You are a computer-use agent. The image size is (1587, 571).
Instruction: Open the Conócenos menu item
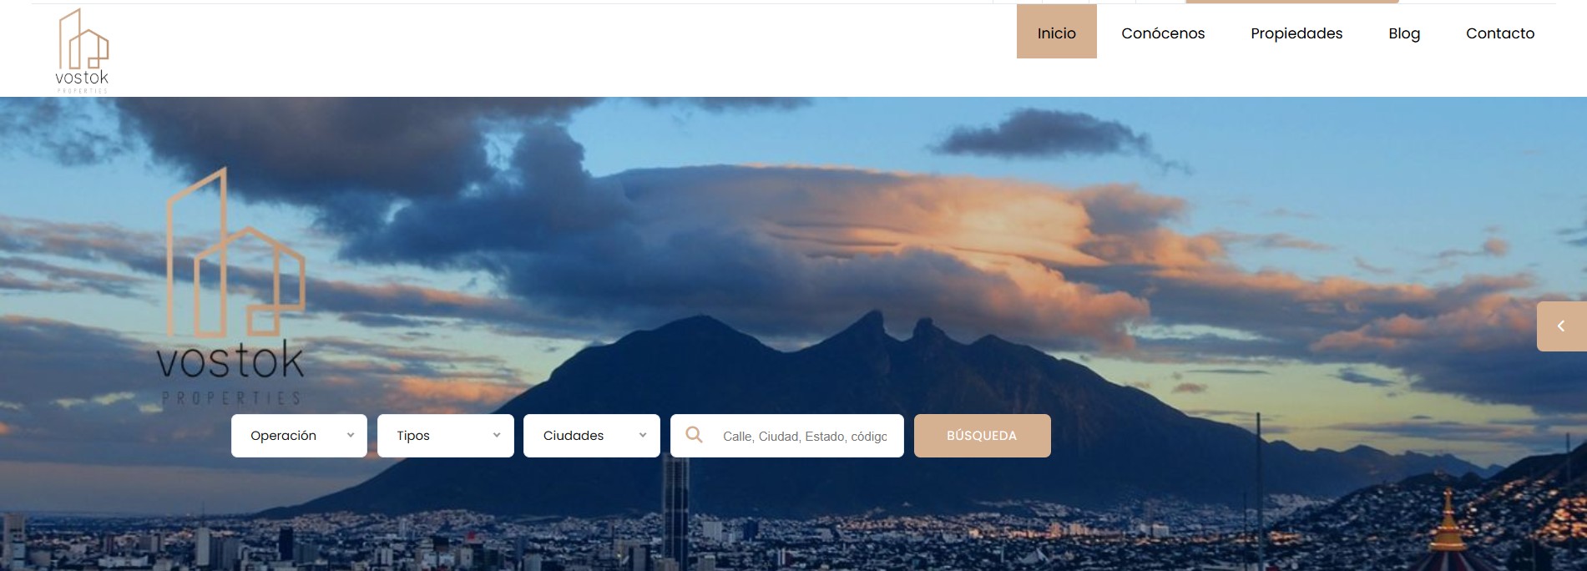pyautogui.click(x=1163, y=33)
